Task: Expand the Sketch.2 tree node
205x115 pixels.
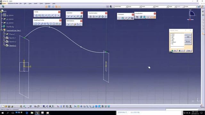Action: click(4, 42)
